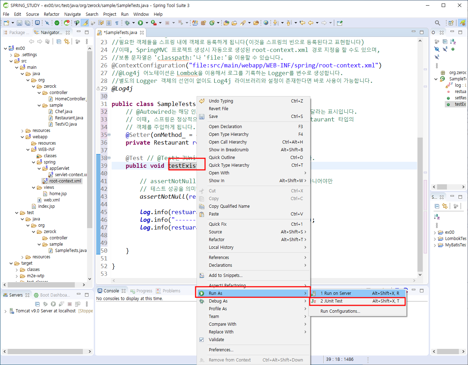
Task: Toggle Sort alphabetically in Outline view
Action: pos(453,41)
